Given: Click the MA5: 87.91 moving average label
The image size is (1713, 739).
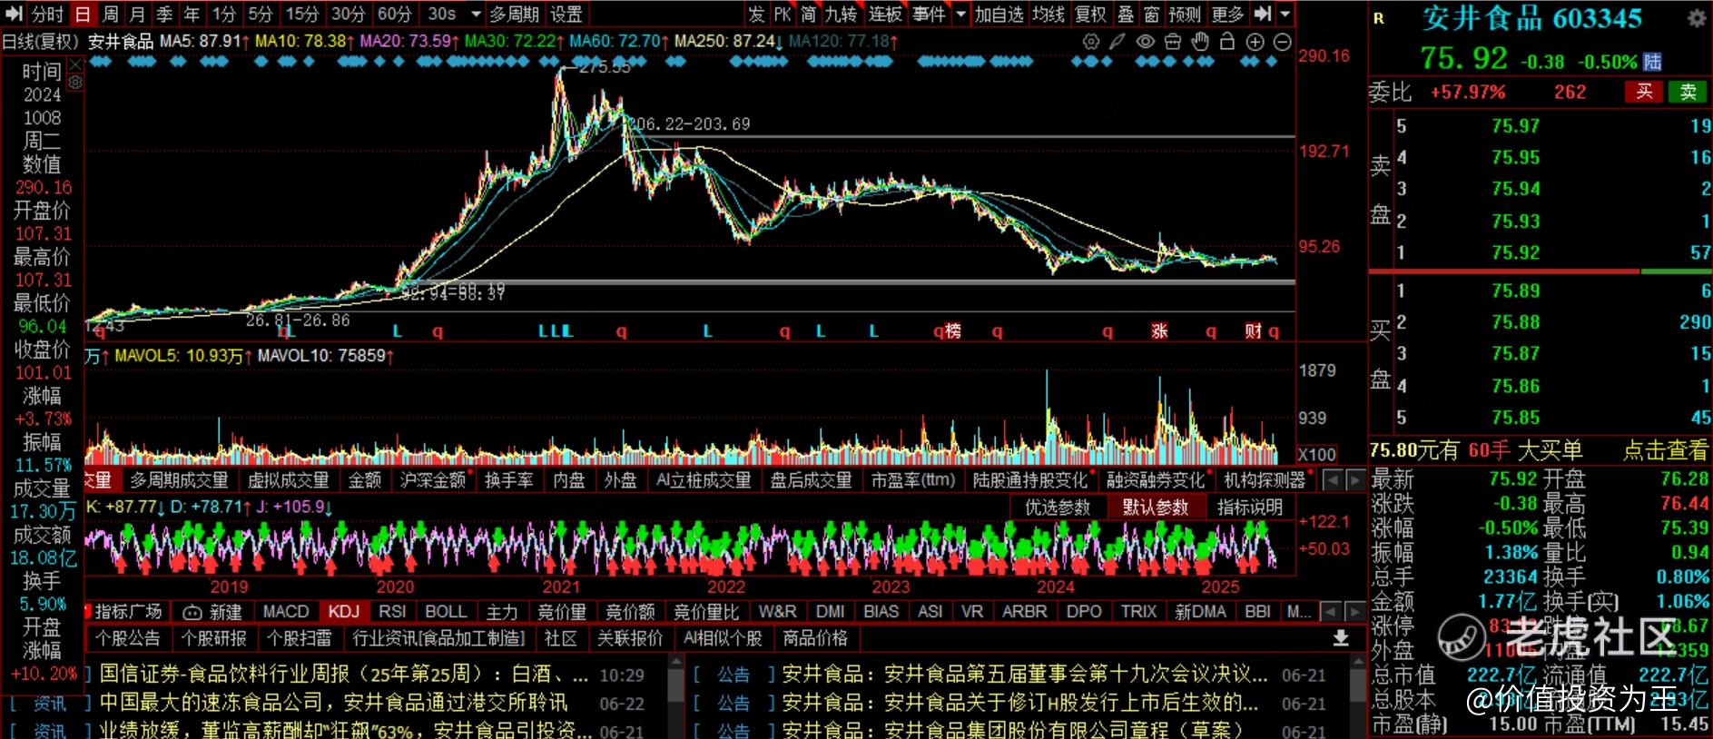Looking at the screenshot, I should (202, 42).
